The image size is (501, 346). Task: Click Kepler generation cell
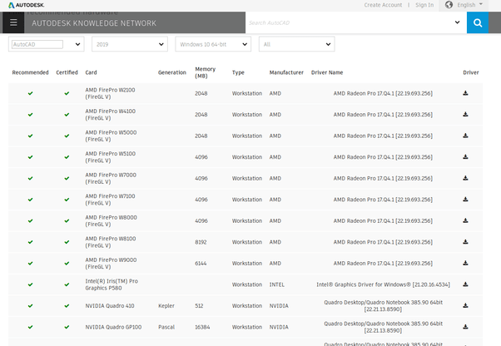pyautogui.click(x=166, y=306)
